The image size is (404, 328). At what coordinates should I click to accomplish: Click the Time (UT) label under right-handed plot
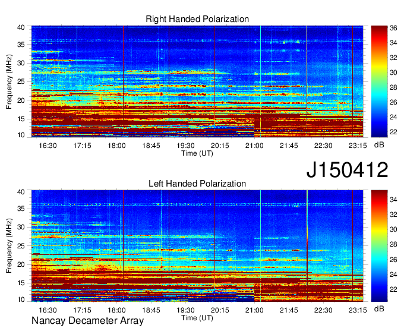(x=197, y=153)
